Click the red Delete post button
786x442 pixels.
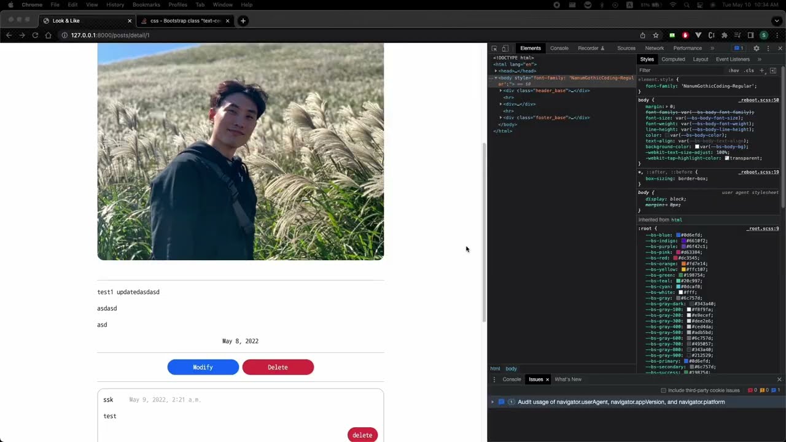(x=278, y=367)
